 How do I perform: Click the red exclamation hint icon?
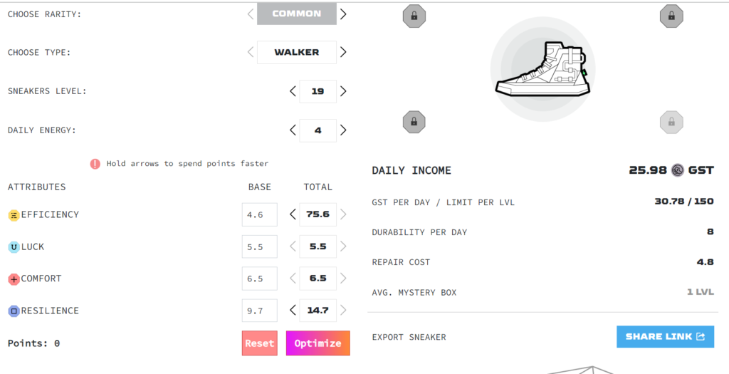coord(95,164)
